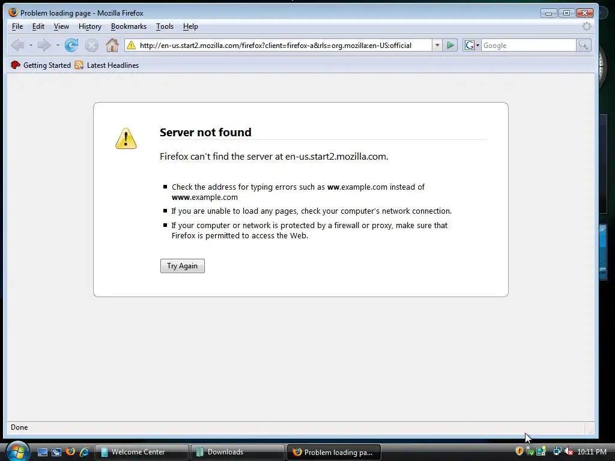The width and height of the screenshot is (615, 461).
Task: Click the activity throbber icon
Action: 586,26
